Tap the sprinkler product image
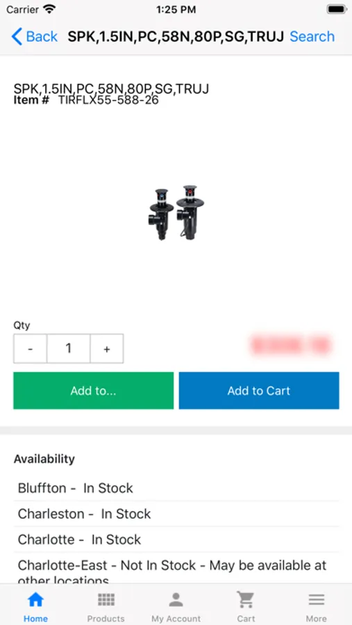Image resolution: width=352 pixels, height=625 pixels. tap(176, 212)
